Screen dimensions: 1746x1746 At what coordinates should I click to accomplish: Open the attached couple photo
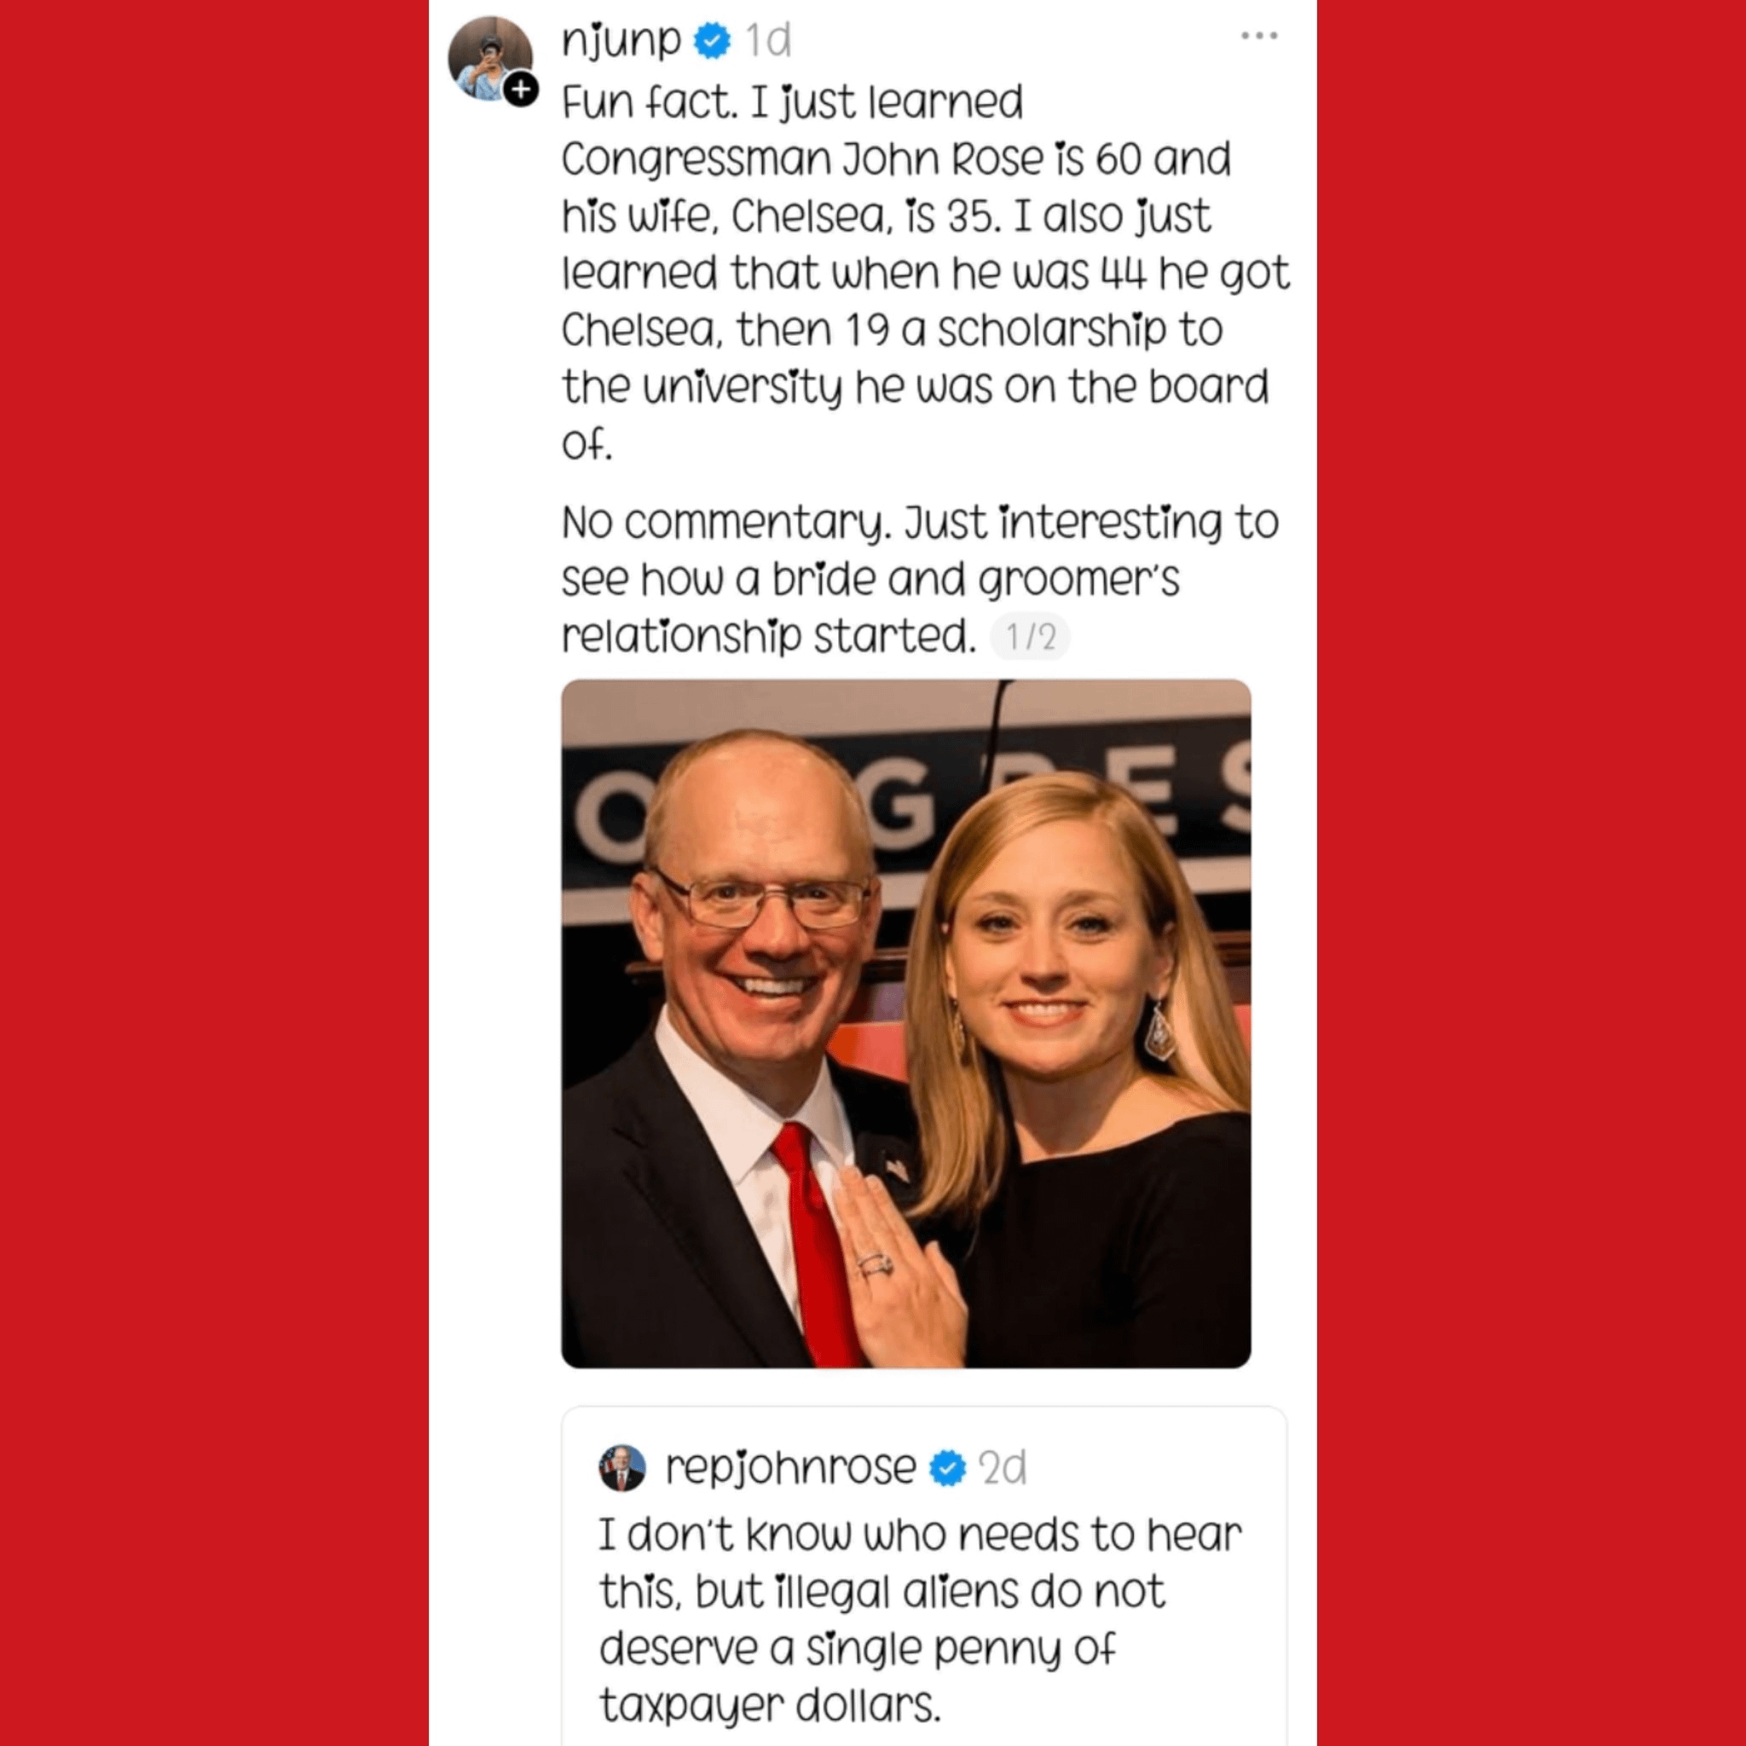(905, 1024)
